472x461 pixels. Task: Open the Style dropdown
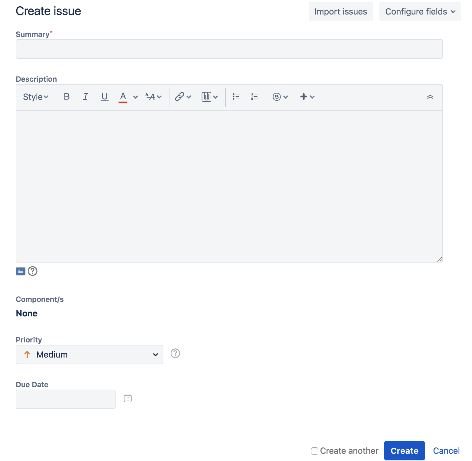[x=36, y=97]
